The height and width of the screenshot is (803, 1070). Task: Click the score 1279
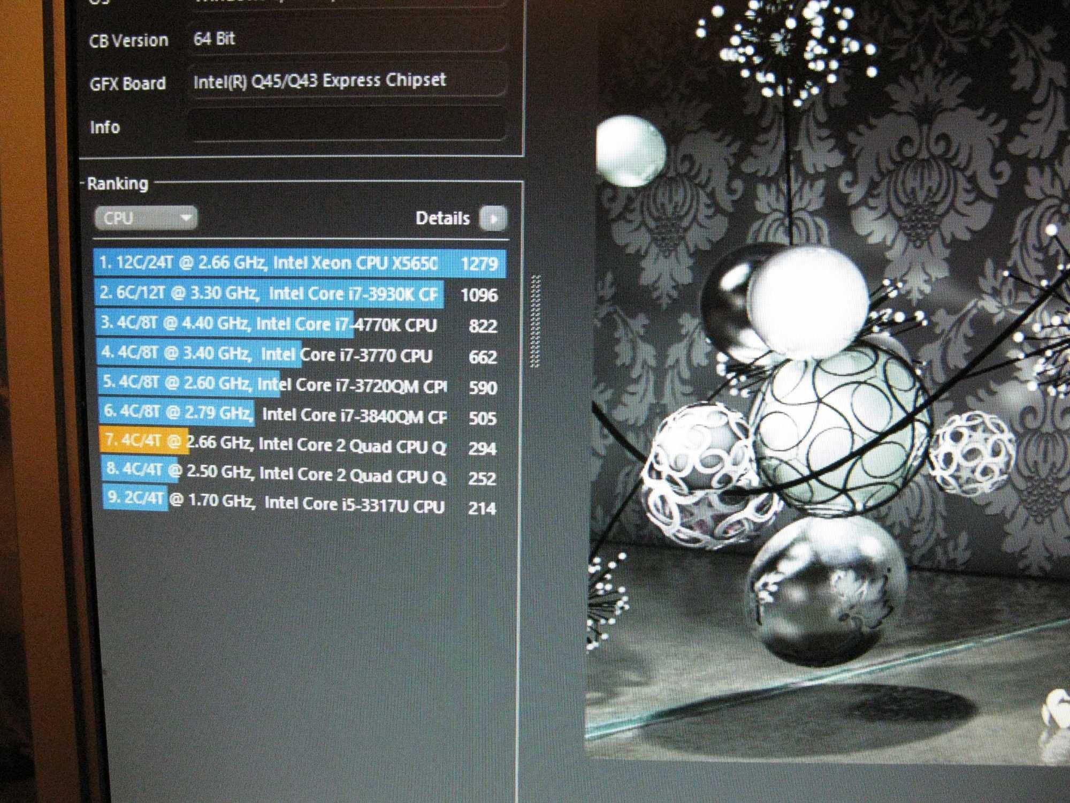pyautogui.click(x=479, y=264)
